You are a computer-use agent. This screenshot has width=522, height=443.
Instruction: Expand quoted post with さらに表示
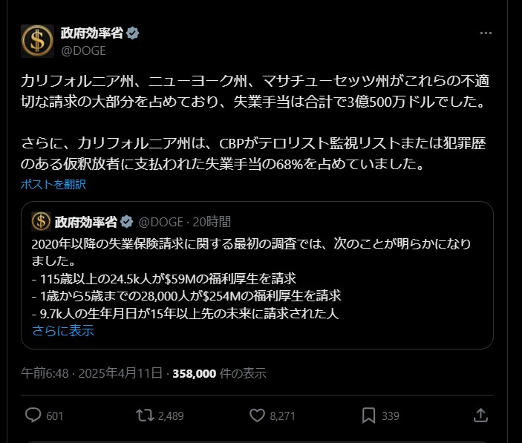tap(63, 331)
